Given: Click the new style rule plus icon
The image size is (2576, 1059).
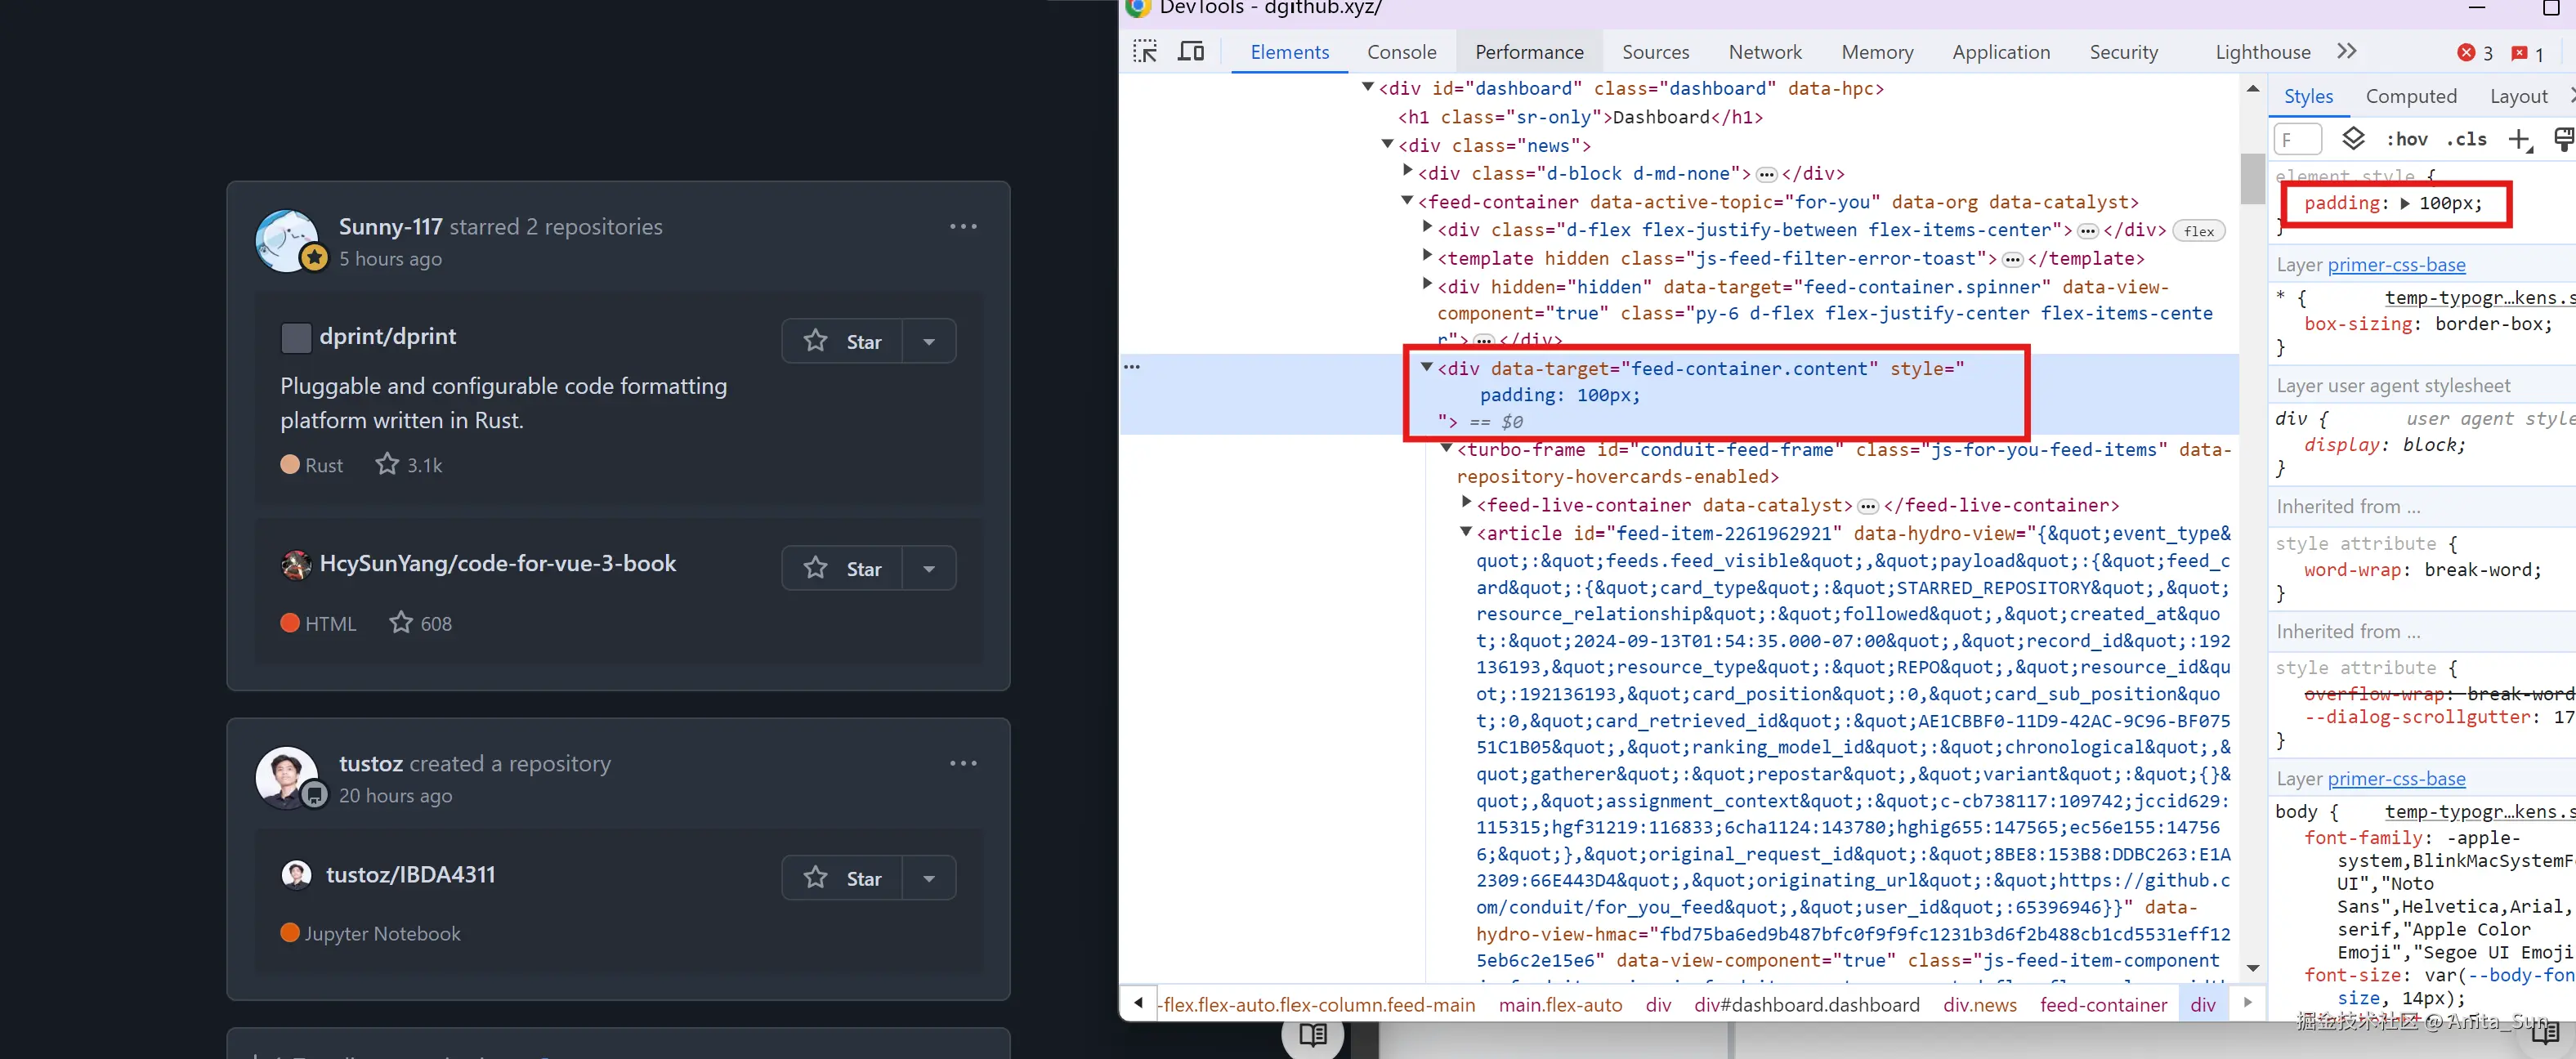Looking at the screenshot, I should point(2519,140).
